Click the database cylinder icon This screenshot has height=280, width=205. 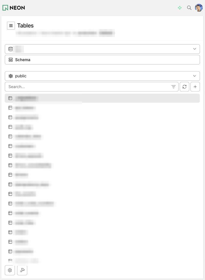coord(11,49)
